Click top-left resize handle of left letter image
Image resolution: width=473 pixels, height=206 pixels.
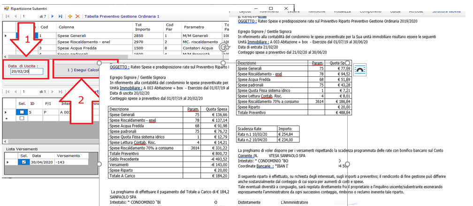click(x=99, y=63)
